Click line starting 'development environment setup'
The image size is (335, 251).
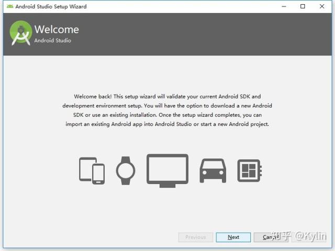[167, 106]
